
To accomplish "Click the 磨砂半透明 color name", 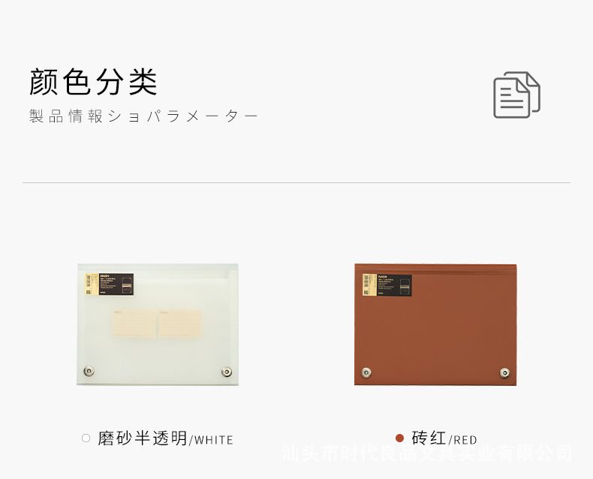I will pyautogui.click(x=143, y=438).
